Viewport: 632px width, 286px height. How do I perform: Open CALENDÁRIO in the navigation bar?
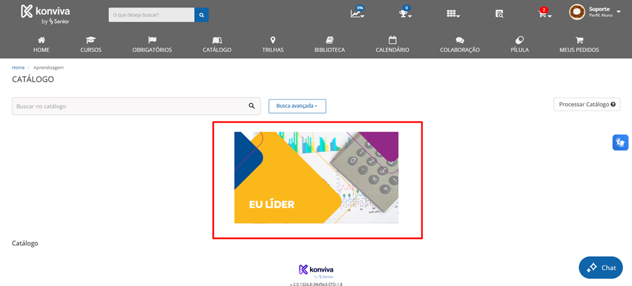[393, 45]
